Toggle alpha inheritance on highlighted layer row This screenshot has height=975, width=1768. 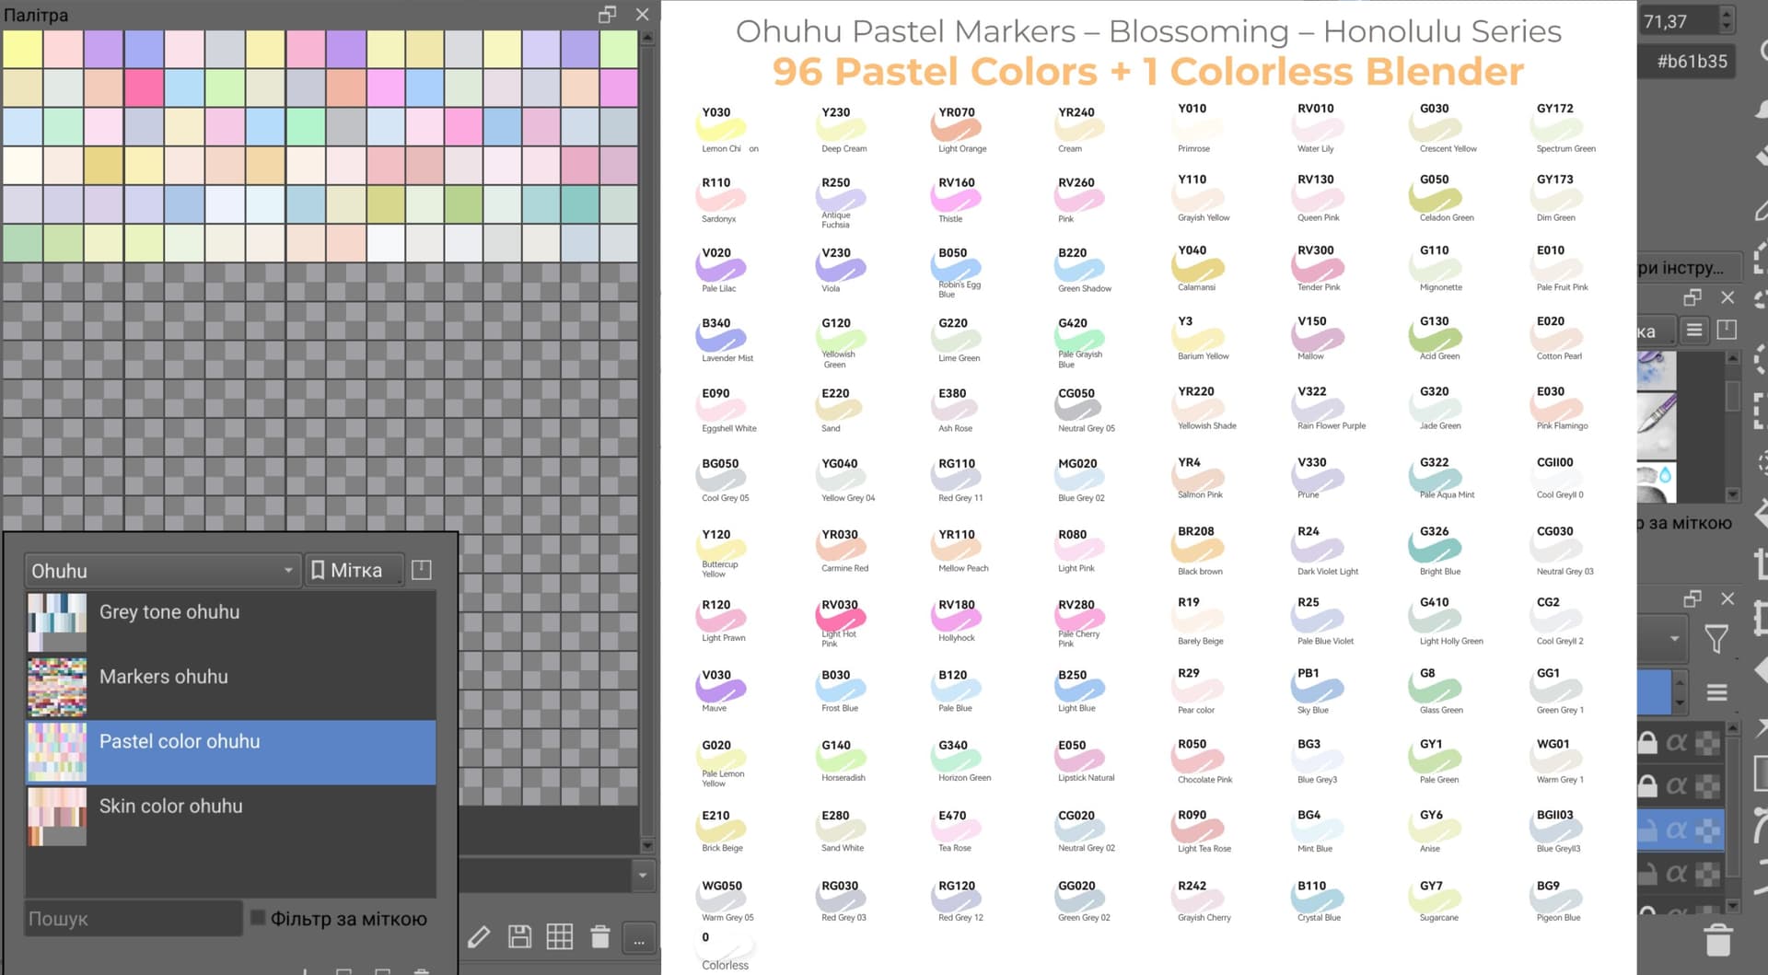pyautogui.click(x=1678, y=830)
